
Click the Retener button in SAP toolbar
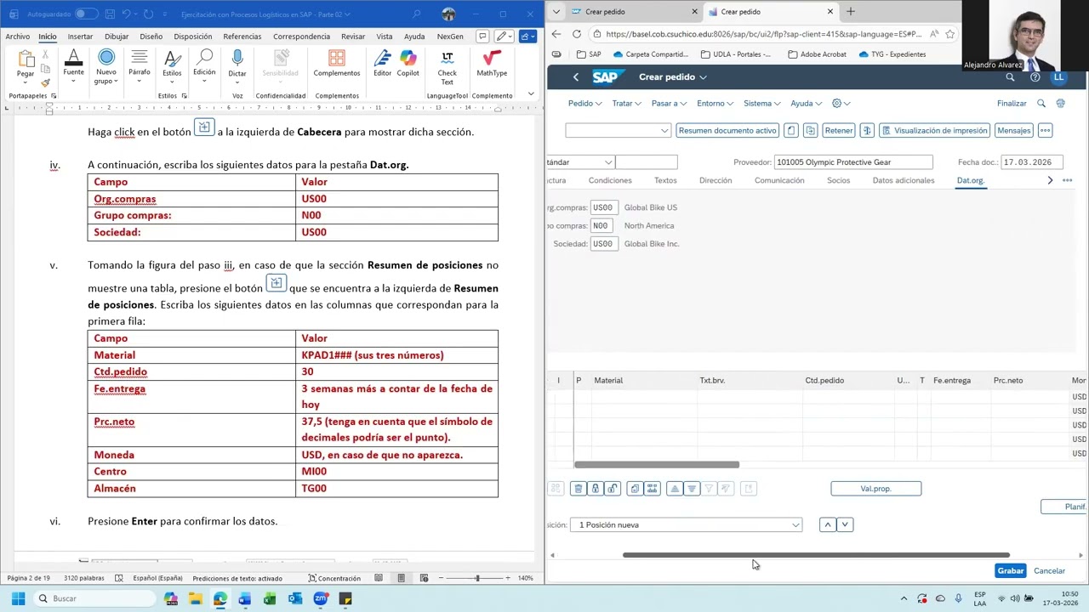(838, 130)
